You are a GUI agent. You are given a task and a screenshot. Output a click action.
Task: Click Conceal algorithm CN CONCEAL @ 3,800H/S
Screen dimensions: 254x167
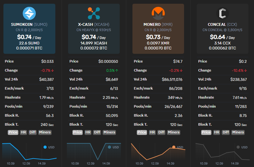[222, 30]
